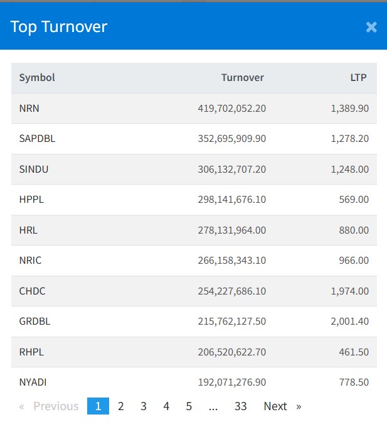Select the NRN symbol row
This screenshot has height=439, width=387.
pyautogui.click(x=29, y=108)
